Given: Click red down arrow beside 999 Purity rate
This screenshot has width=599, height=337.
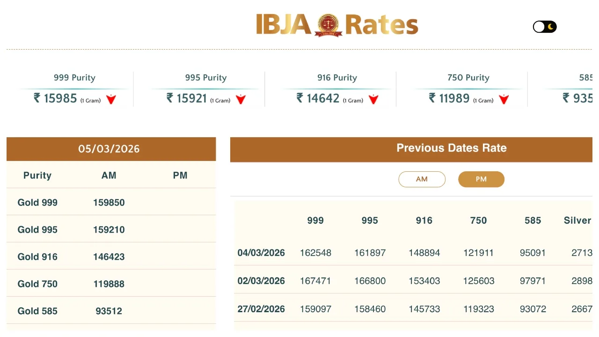Looking at the screenshot, I should tap(111, 99).
